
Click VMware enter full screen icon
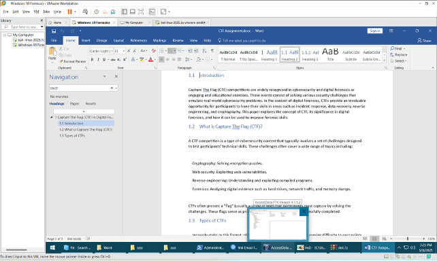[x=141, y=12]
